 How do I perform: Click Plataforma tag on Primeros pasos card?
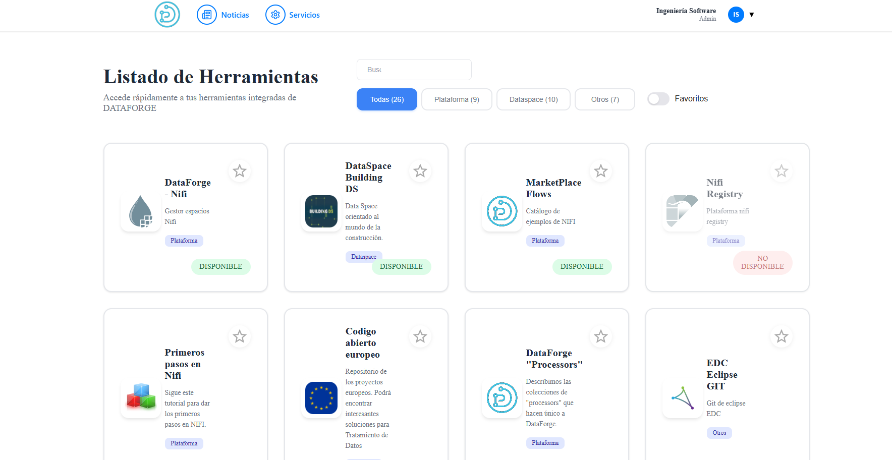[x=184, y=444]
